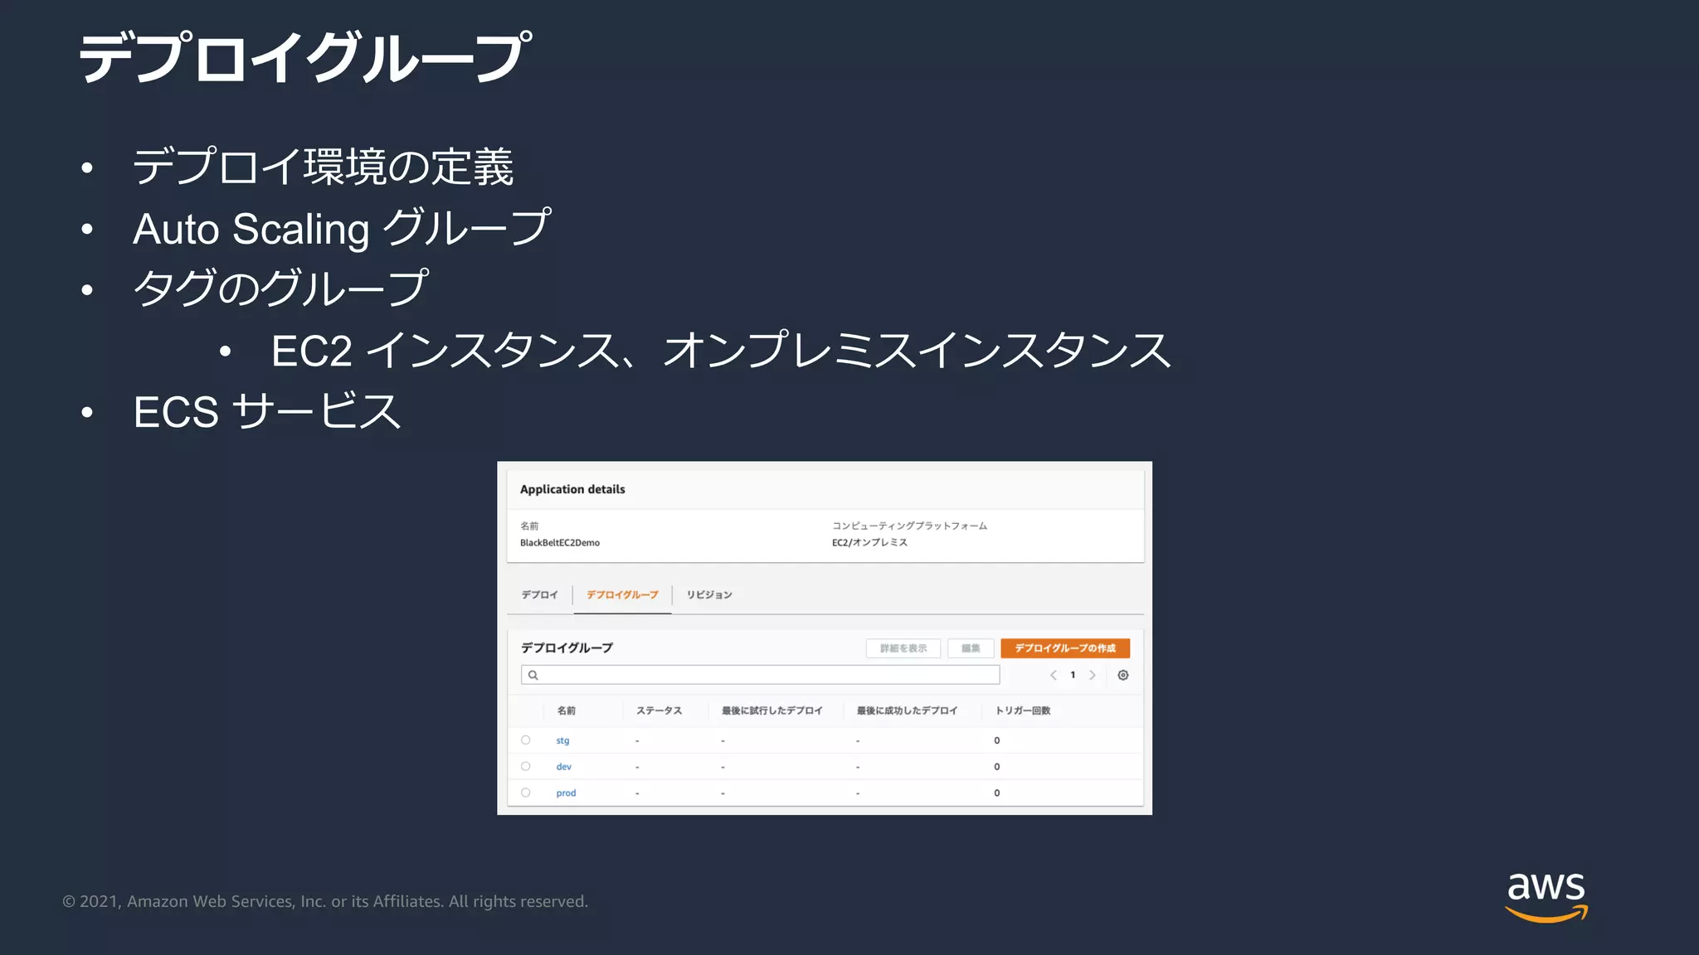1699x955 pixels.
Task: Click the デプロイグループの作成 button
Action: tap(1065, 648)
